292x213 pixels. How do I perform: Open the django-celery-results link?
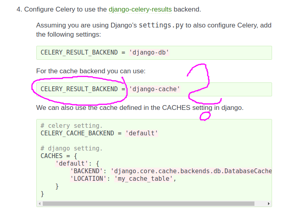(x=140, y=9)
